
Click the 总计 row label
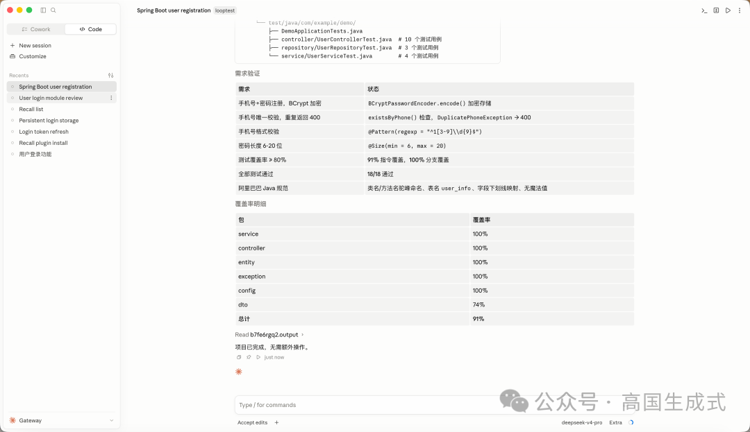coord(244,319)
